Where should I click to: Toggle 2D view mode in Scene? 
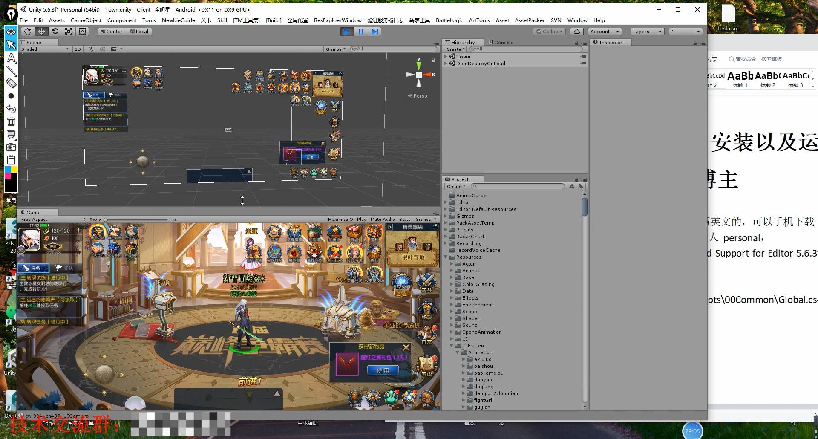(x=78, y=49)
